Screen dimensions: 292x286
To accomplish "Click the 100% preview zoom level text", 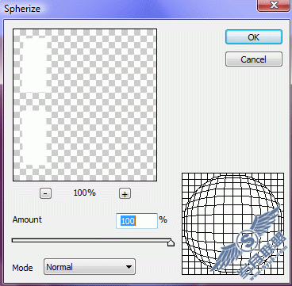I will [x=84, y=193].
